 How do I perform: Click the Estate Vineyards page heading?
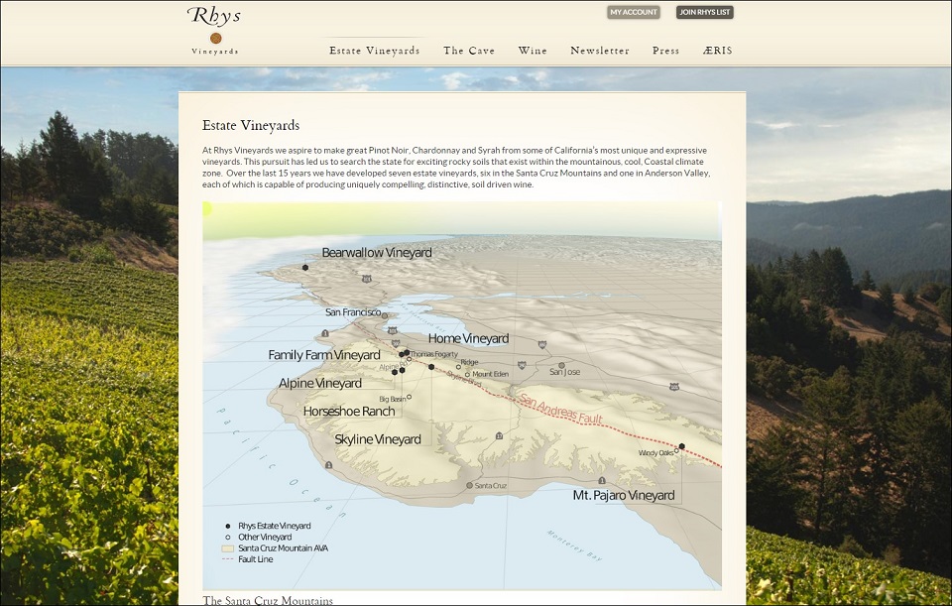(251, 126)
